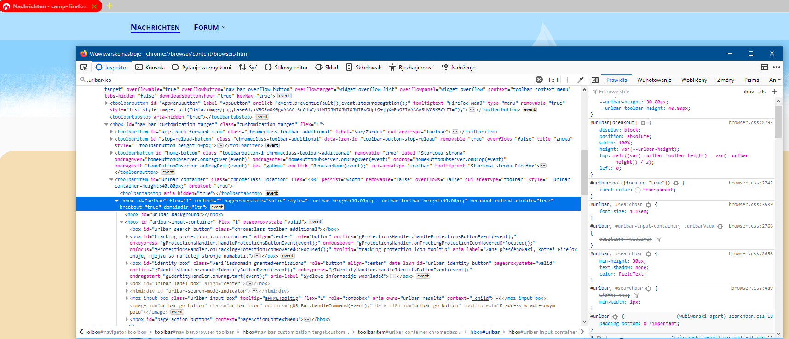Expand the AppMenuButton toolbarbutton node
Screen dimensions: 789x339
tap(106, 103)
